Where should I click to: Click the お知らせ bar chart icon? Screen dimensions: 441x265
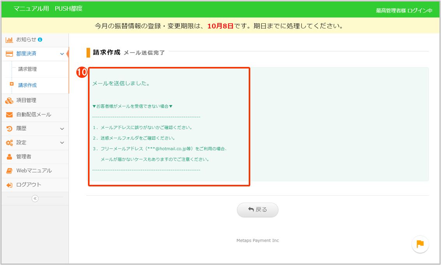point(9,40)
